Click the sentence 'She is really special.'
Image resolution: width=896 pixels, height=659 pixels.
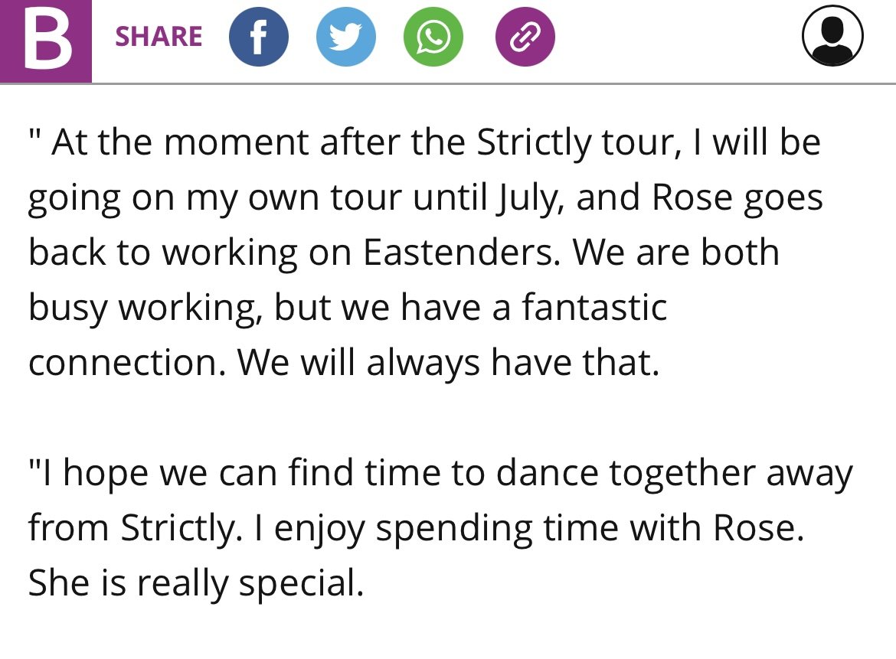(x=196, y=584)
